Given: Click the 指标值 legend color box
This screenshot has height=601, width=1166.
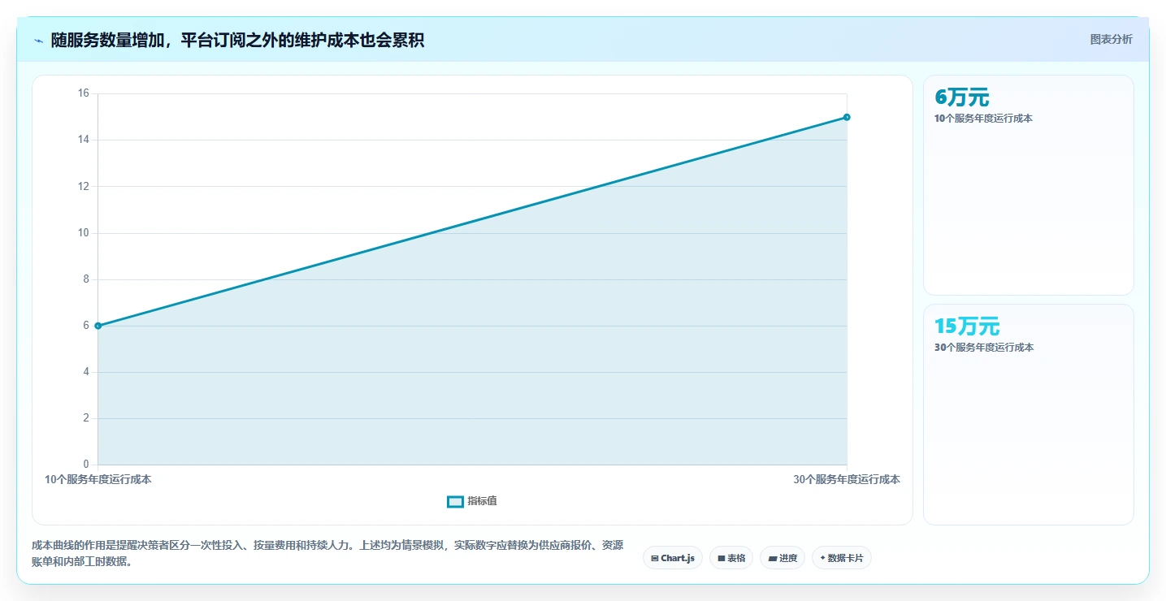Looking at the screenshot, I should (455, 501).
